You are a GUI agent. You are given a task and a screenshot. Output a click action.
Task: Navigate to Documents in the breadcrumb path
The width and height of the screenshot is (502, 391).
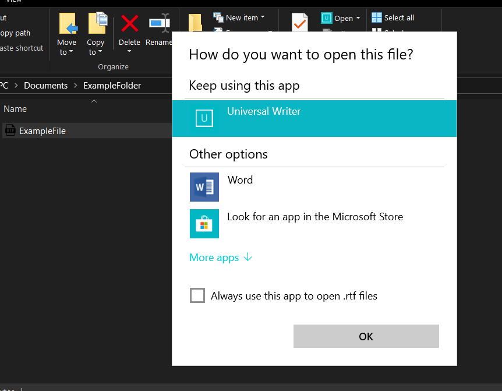46,86
